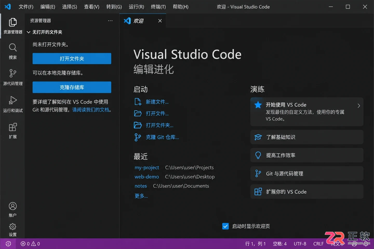Open the 帮助(H) menu
374x249 pixels.
pos(181,7)
